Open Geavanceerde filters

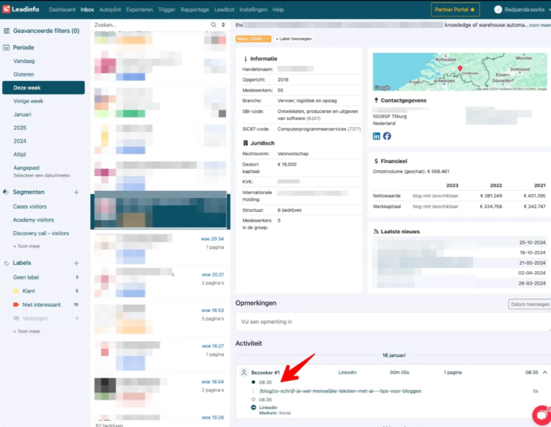pos(46,31)
